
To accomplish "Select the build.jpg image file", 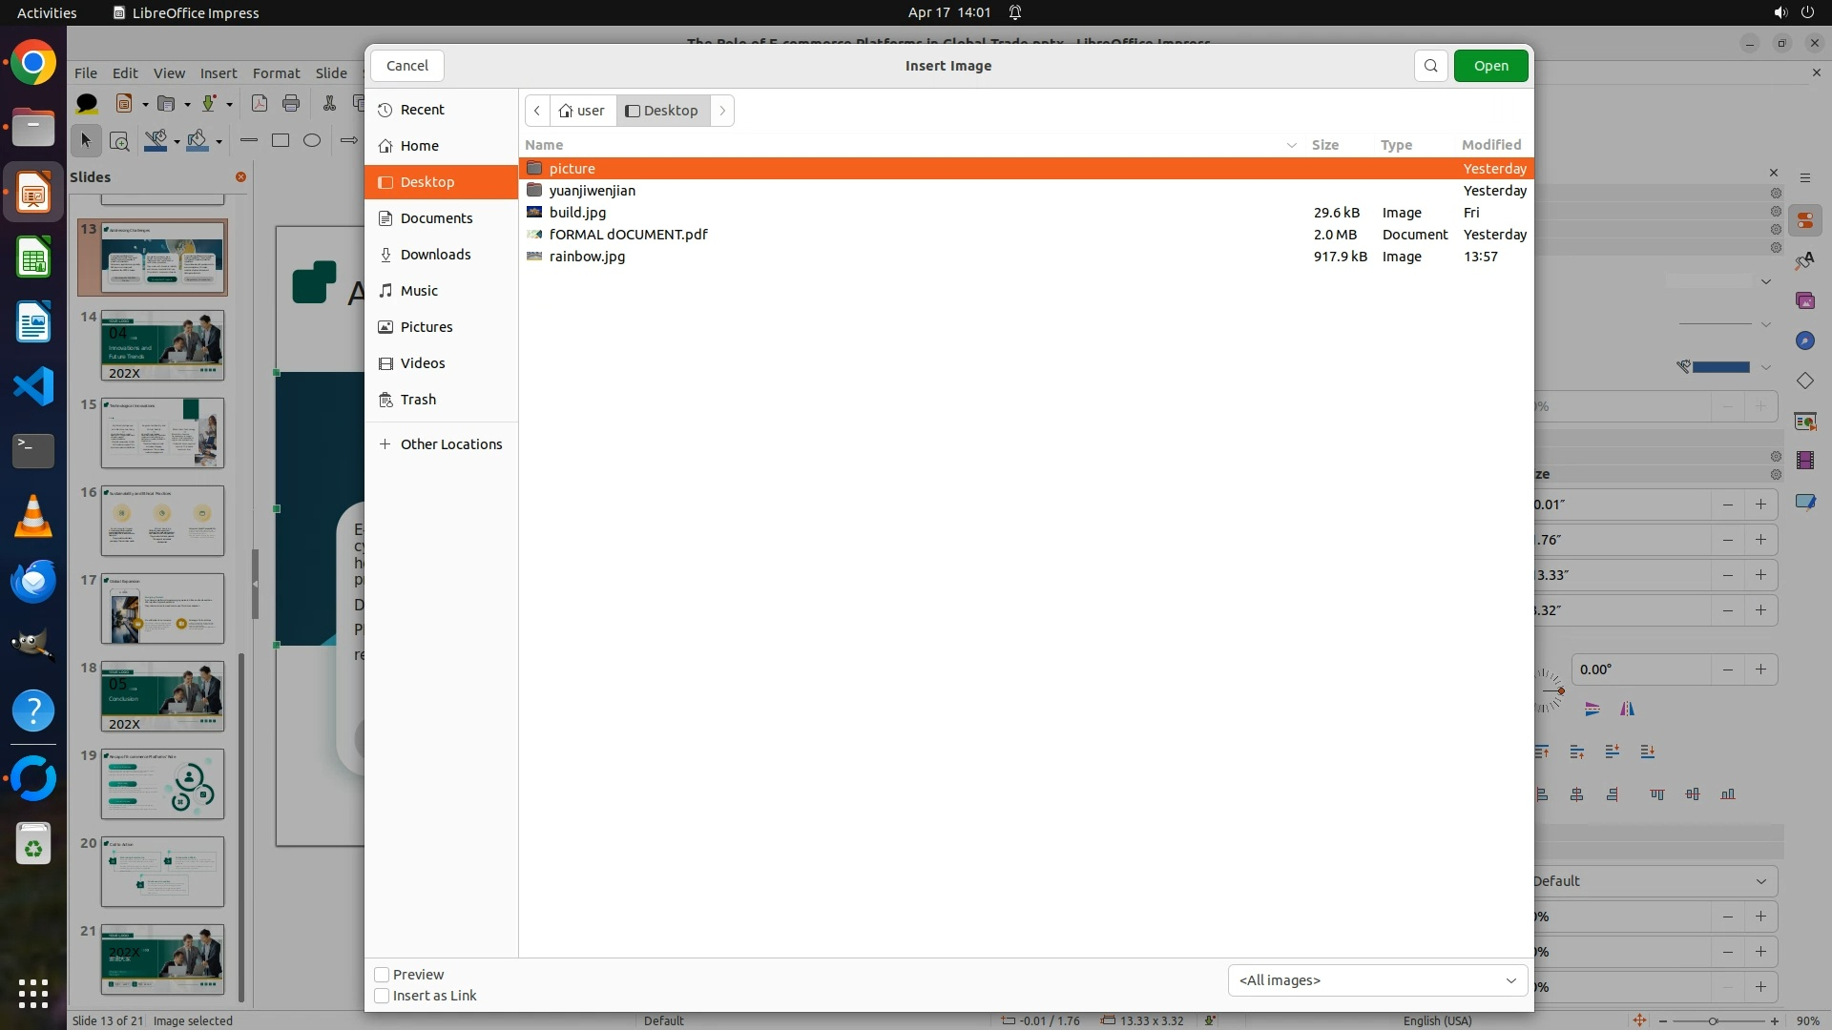I will 577,213.
